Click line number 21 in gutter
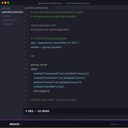Screen dimensions: 128x128 pyautogui.click(x=25, y=100)
